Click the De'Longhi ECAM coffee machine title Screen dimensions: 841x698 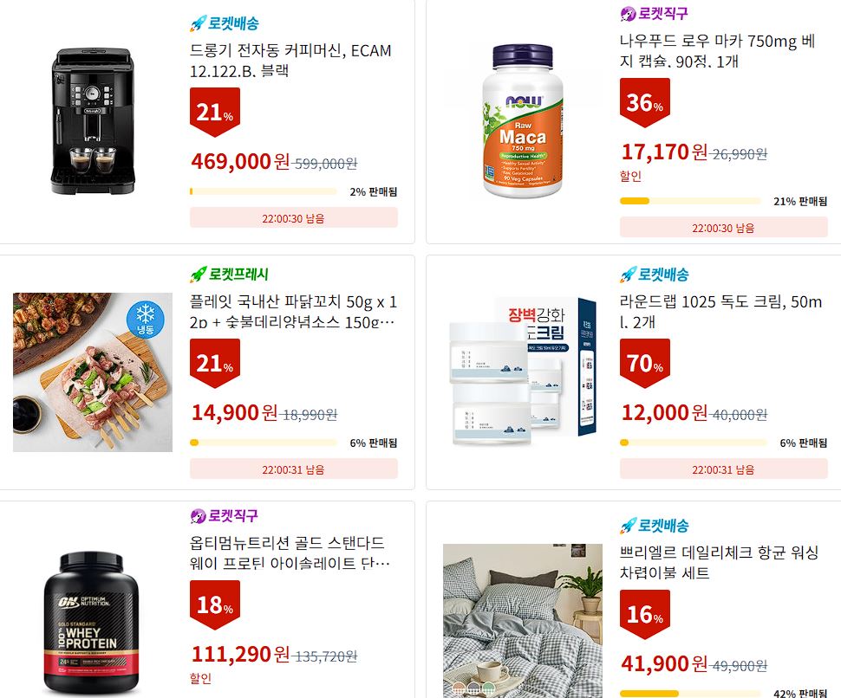[x=290, y=61]
